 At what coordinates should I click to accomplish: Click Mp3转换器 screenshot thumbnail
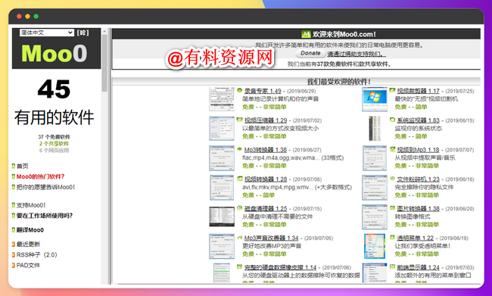[222, 158]
